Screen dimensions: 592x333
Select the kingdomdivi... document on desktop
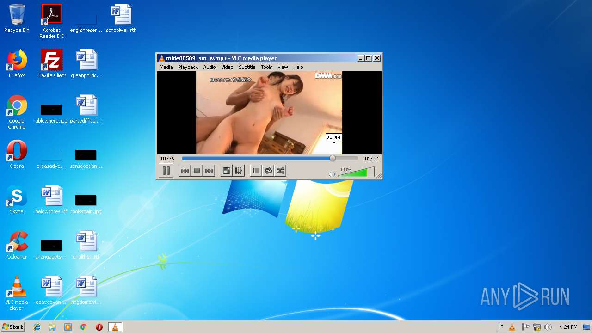(x=86, y=290)
